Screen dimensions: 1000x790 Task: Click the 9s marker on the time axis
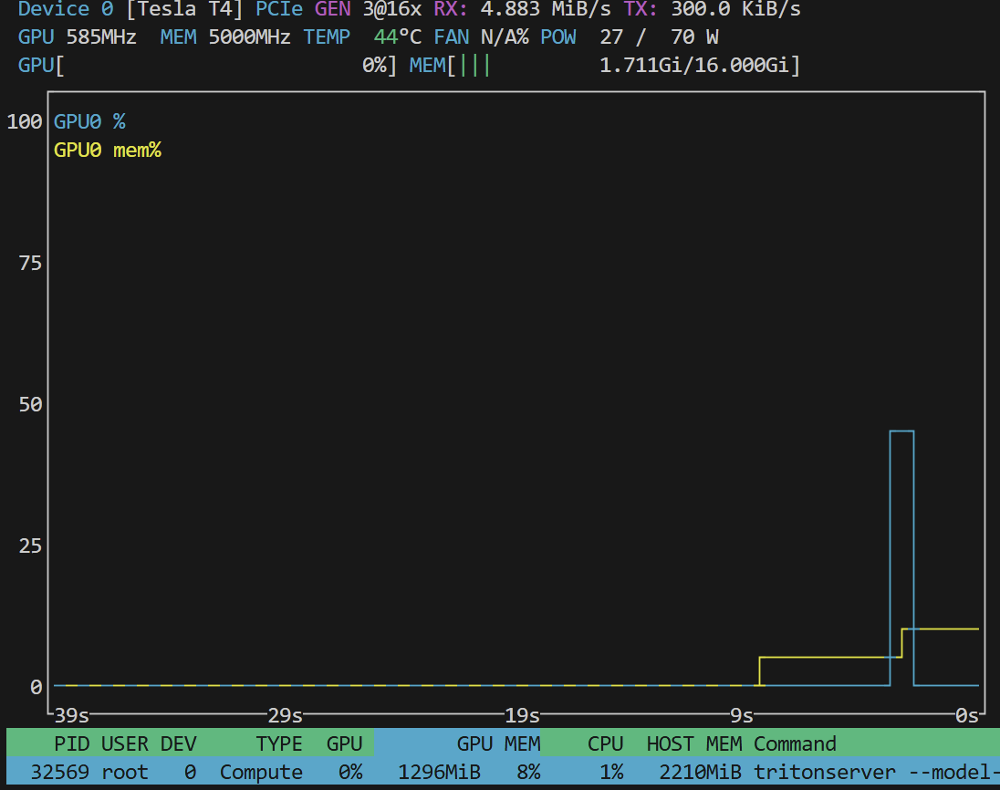742,714
